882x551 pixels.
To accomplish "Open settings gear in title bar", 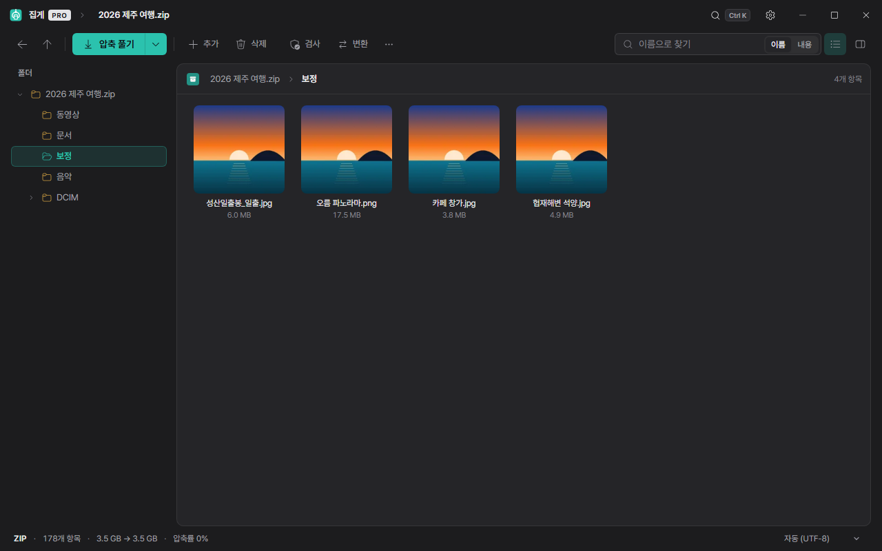I will point(770,15).
